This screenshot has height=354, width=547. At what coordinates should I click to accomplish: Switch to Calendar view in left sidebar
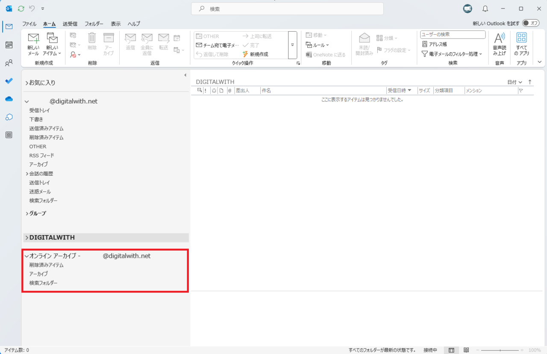pos(9,44)
